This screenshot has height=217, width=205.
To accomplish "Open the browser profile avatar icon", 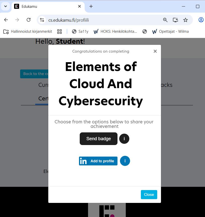I will (201, 20).
